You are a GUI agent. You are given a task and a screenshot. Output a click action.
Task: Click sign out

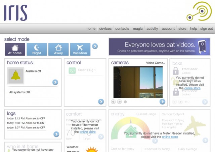(x=207, y=29)
